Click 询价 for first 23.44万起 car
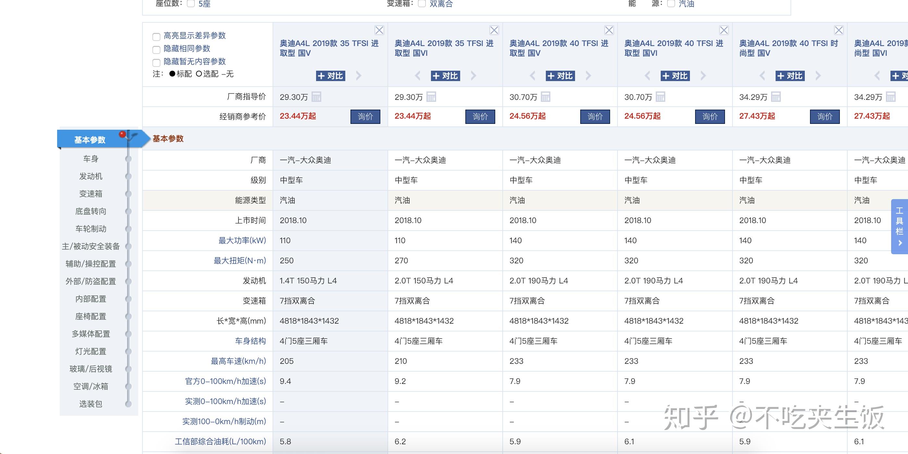 point(365,117)
